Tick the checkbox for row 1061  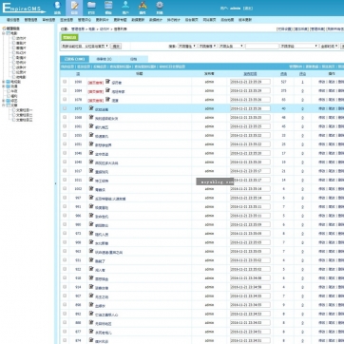click(x=65, y=125)
